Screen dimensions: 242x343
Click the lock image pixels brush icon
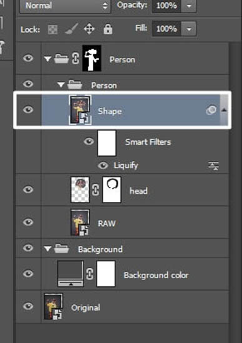click(x=71, y=29)
